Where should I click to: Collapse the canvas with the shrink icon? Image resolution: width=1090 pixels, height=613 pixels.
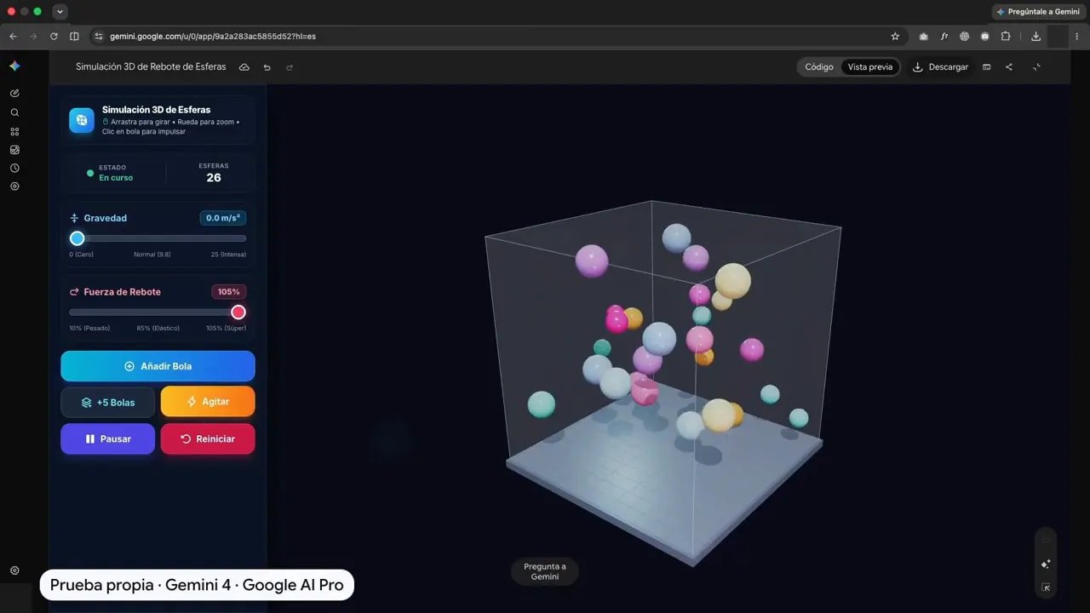pos(1036,67)
